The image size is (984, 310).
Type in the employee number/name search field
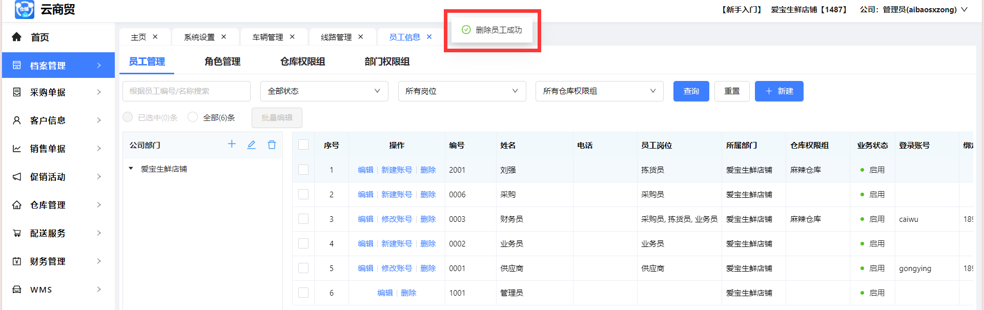coord(186,91)
